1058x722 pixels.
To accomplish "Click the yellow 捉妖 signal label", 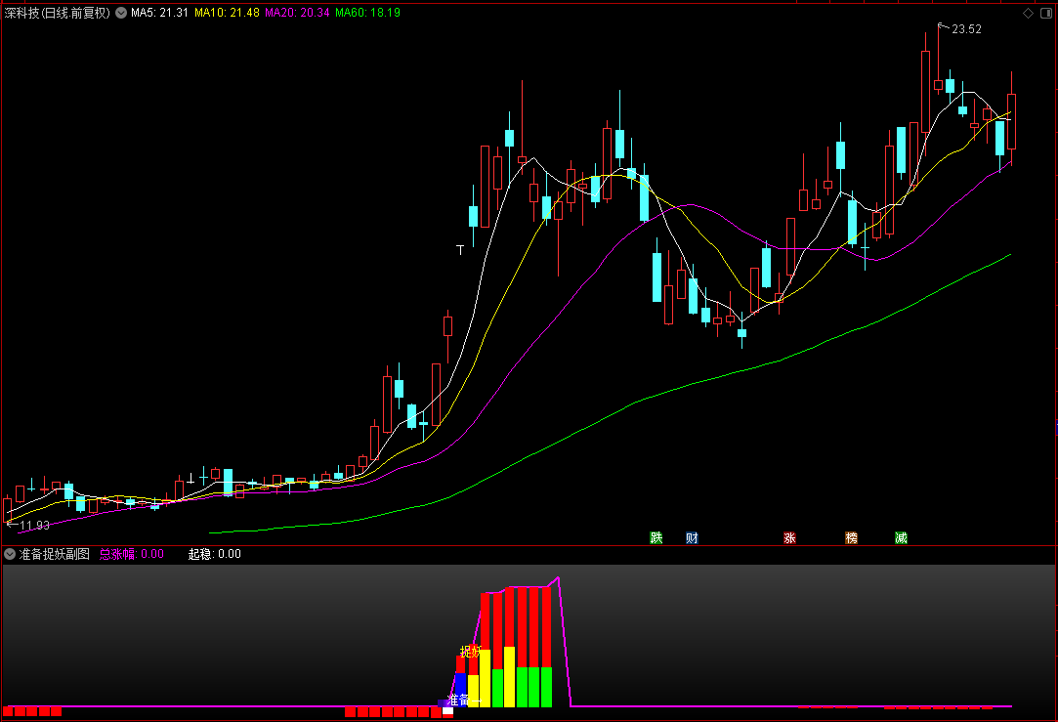I will tap(470, 652).
